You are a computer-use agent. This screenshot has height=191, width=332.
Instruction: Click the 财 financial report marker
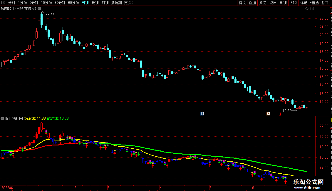pos(202,113)
